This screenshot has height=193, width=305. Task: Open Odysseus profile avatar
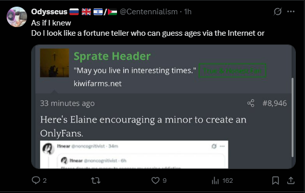tap(17, 17)
